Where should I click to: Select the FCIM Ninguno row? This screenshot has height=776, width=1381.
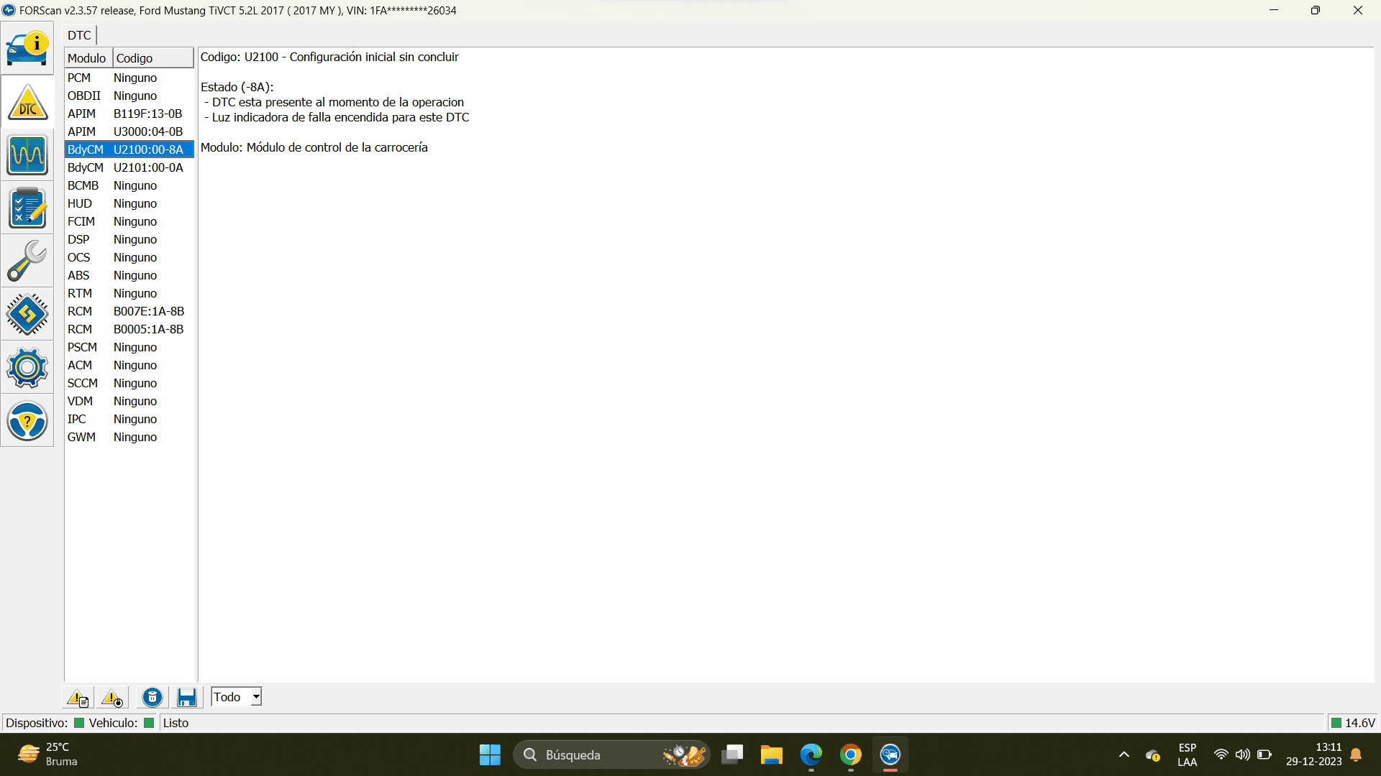tap(129, 221)
